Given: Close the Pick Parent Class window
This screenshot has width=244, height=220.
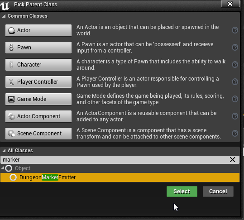Looking at the screenshot, I should 230,4.
